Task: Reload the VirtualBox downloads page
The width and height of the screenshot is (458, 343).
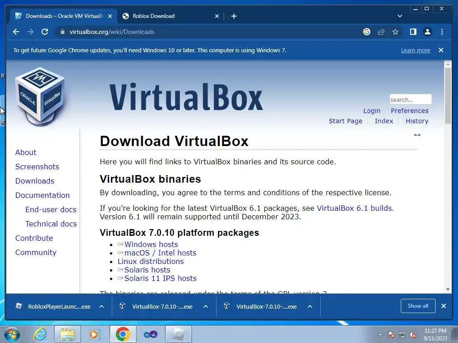Action: (45, 32)
